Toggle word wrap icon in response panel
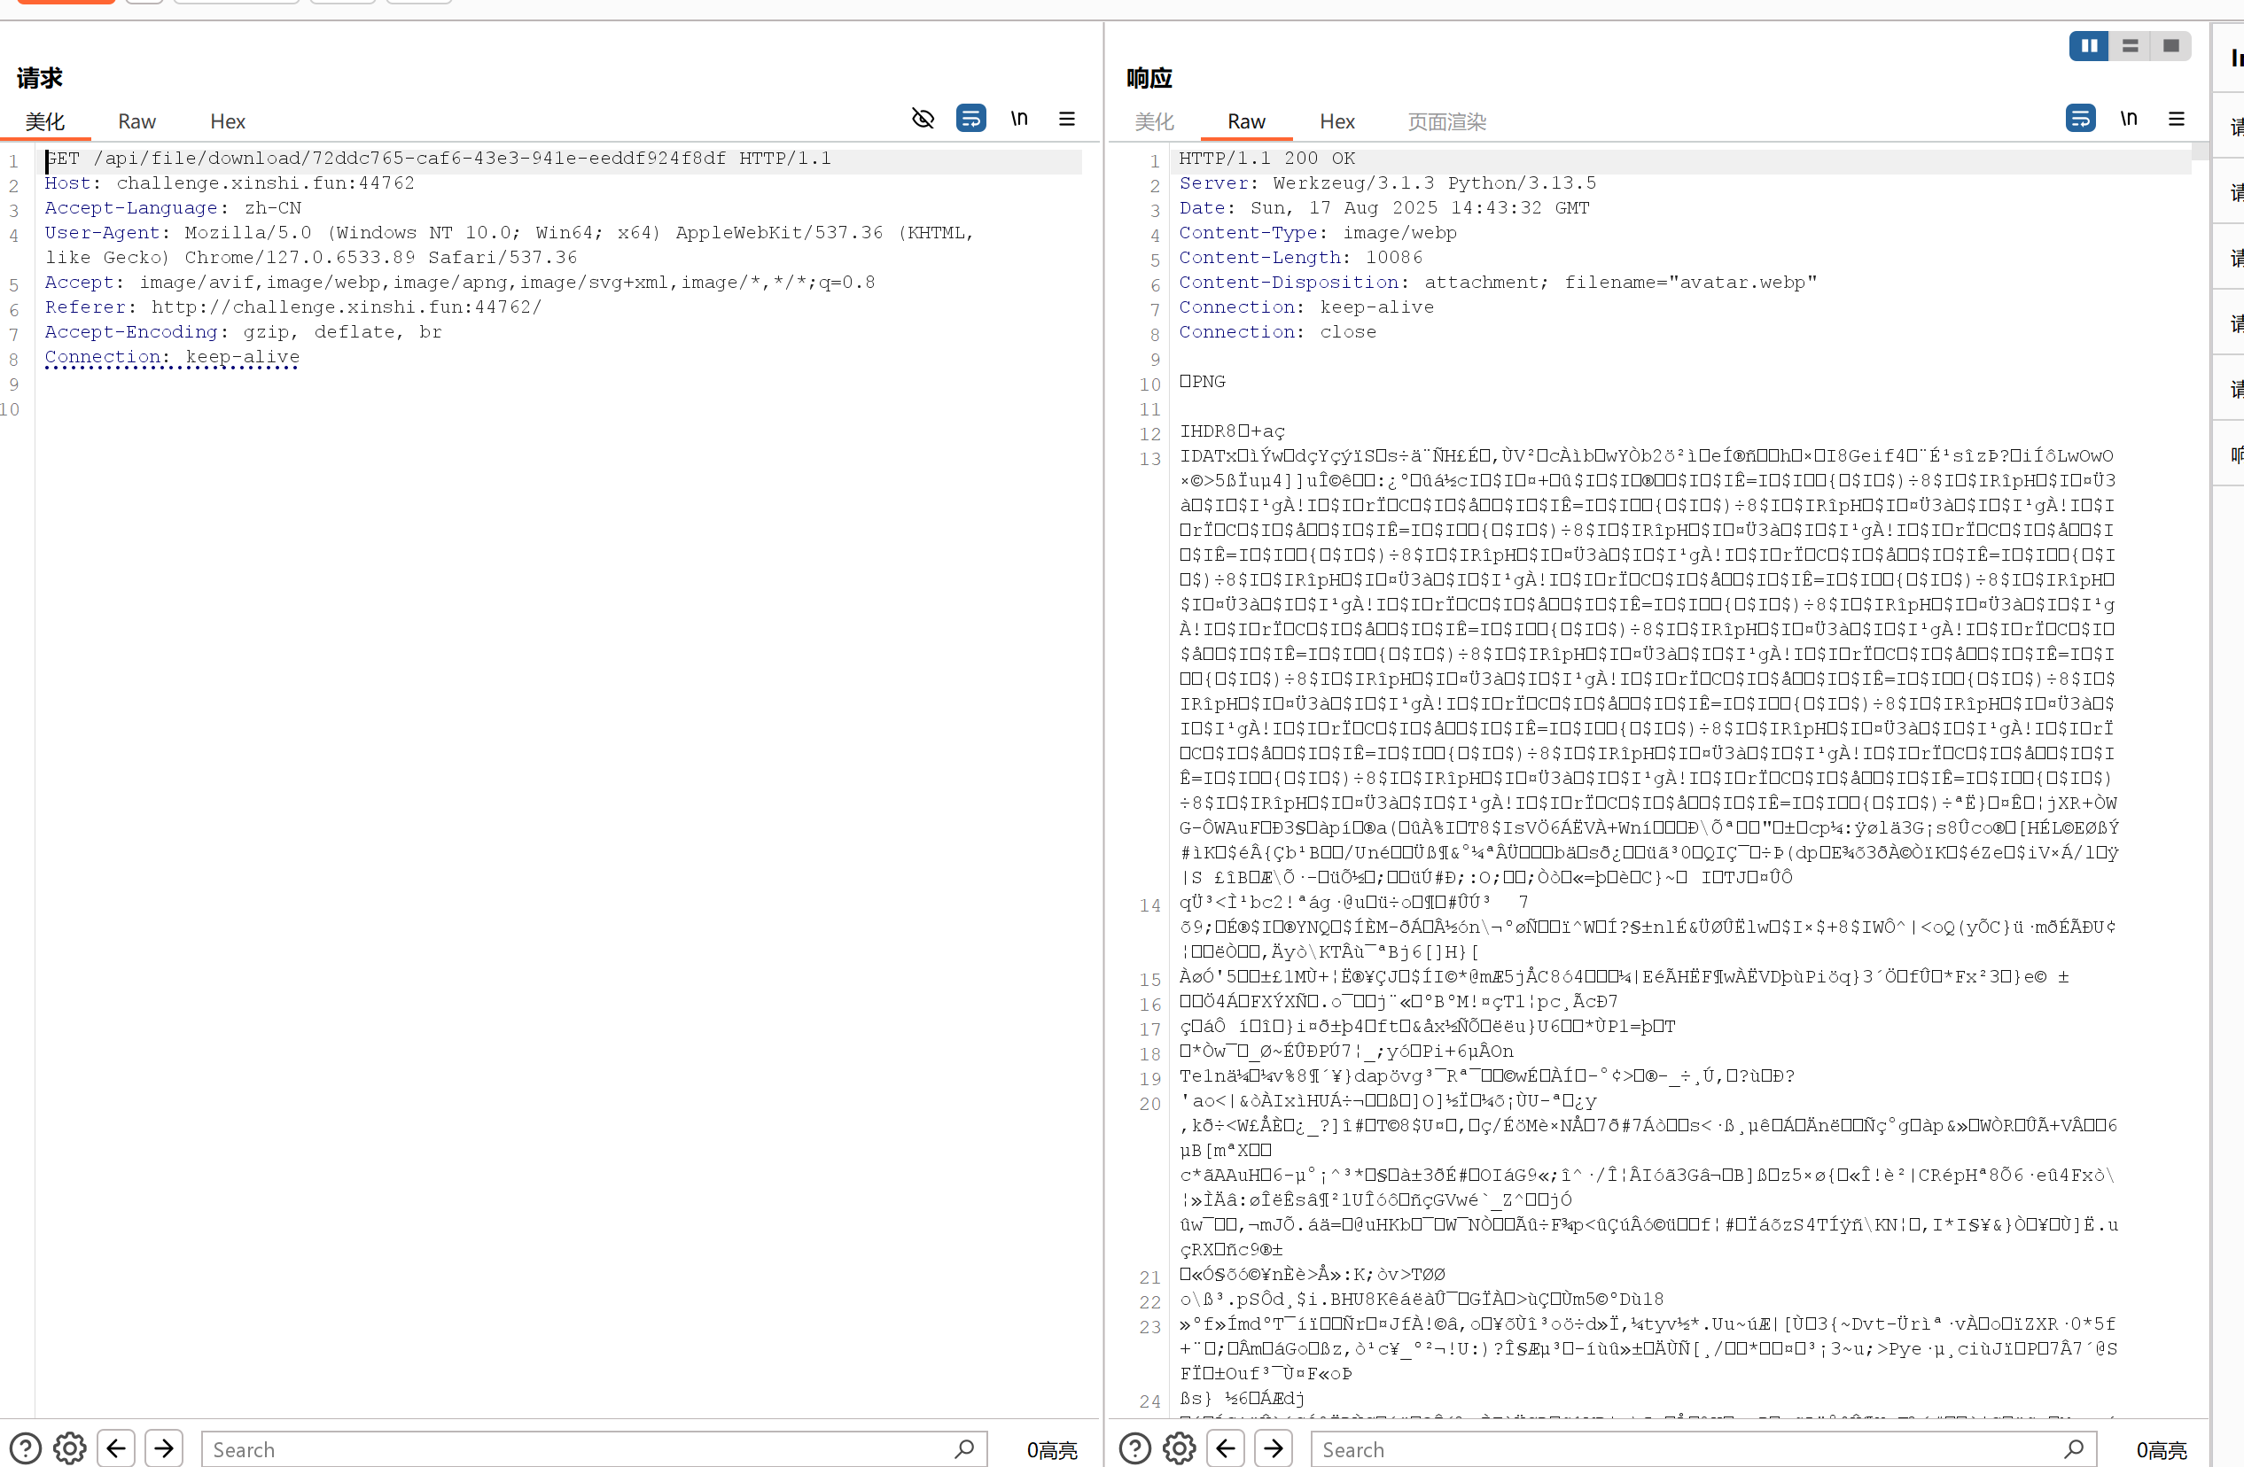The image size is (2244, 1467). click(x=2079, y=119)
